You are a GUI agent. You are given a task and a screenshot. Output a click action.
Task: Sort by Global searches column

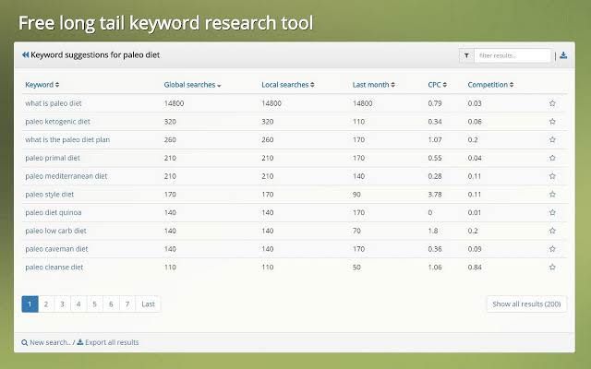(x=192, y=85)
